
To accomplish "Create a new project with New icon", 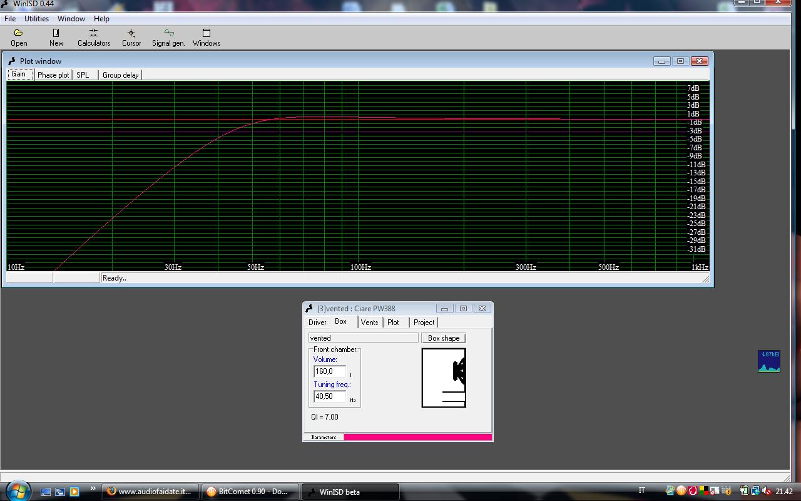I will 56,37.
